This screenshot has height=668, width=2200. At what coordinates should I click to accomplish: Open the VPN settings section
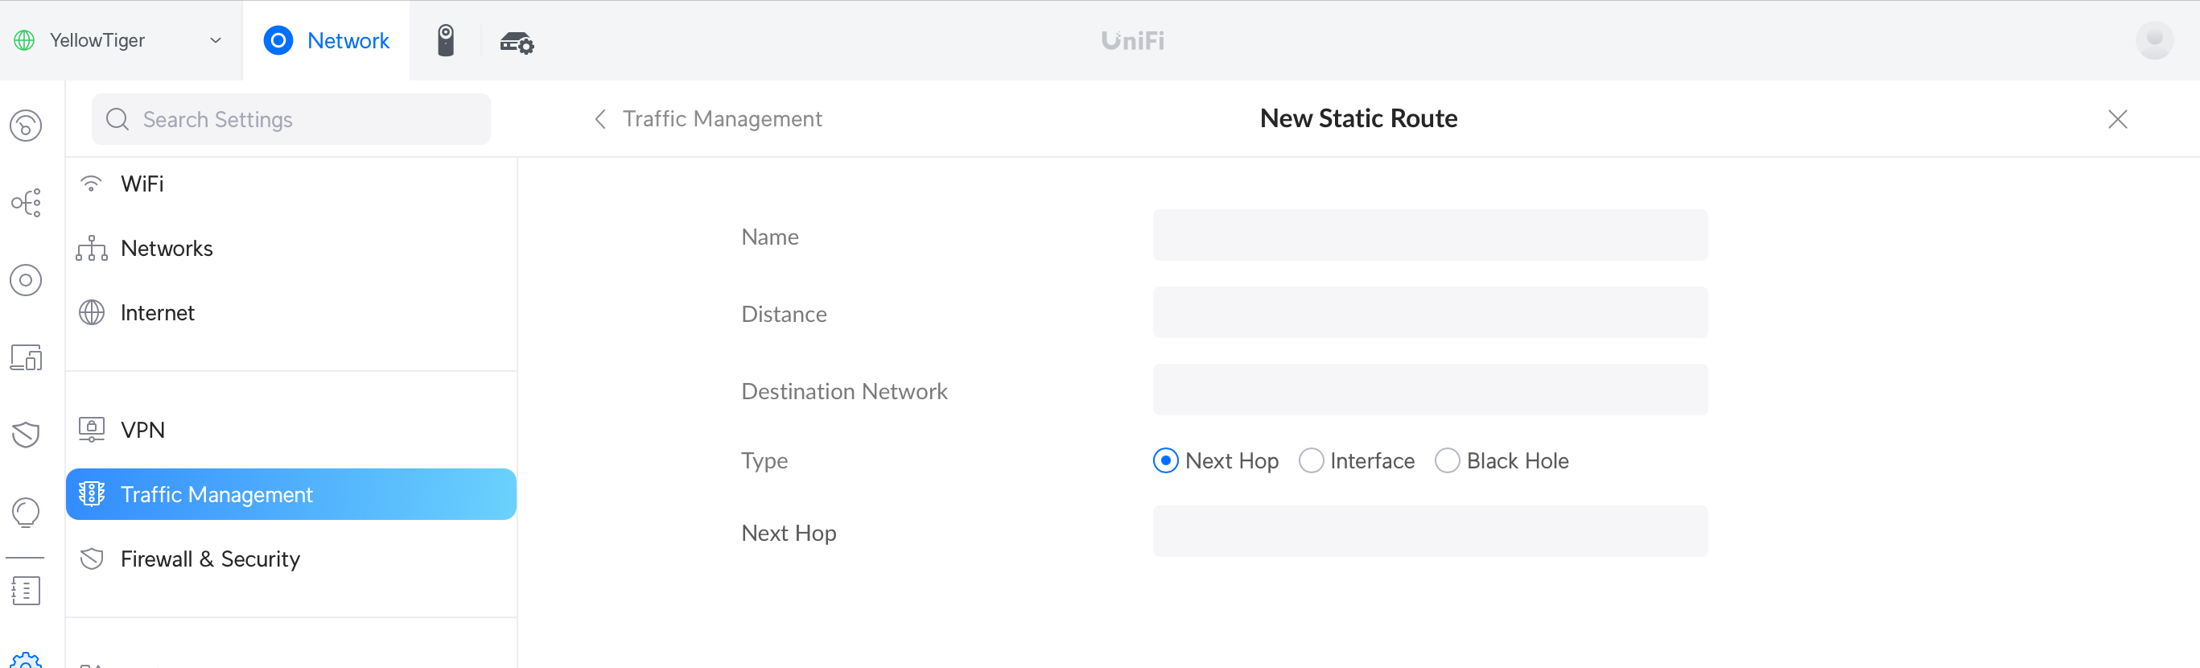coord(291,430)
